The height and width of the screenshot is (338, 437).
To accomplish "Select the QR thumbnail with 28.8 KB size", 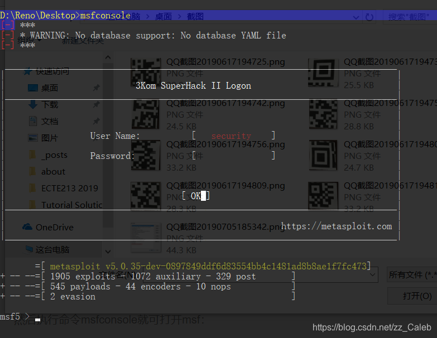I will 323,114.
